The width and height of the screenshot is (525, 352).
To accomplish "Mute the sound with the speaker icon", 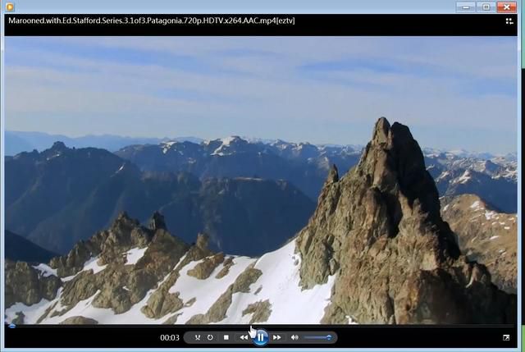I will click(x=294, y=337).
